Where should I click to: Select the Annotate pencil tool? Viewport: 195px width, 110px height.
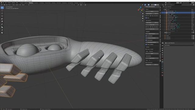pyautogui.click(x=2, y=24)
